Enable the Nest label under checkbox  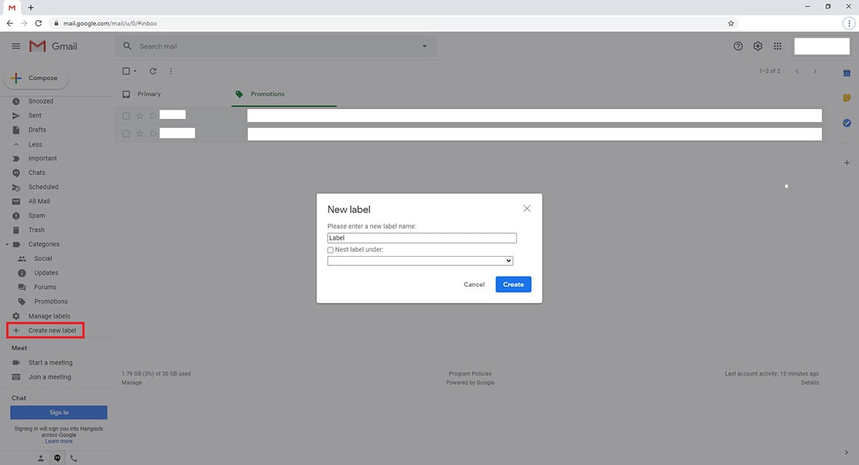pos(330,250)
